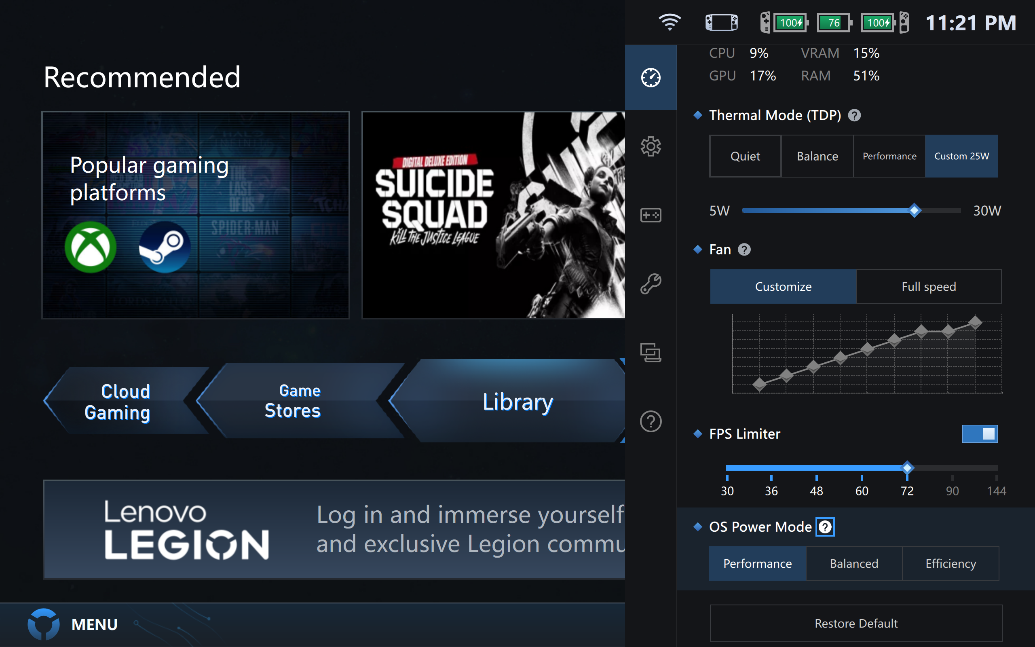The width and height of the screenshot is (1035, 647).
Task: Collapse the Fan section
Action: [698, 249]
